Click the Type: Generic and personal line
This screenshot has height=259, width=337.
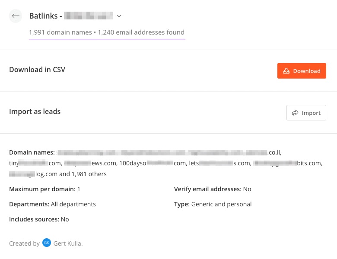pos(213,204)
